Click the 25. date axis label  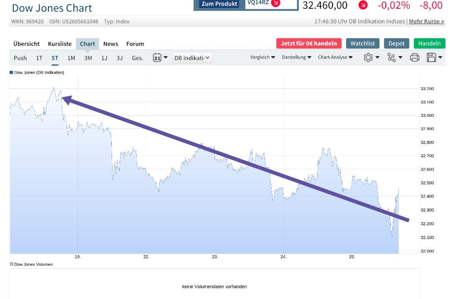(x=352, y=257)
